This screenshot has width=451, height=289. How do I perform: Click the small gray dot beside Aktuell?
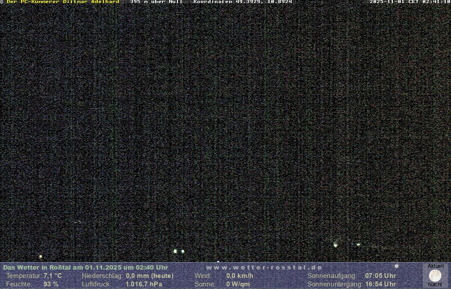pyautogui.click(x=396, y=266)
